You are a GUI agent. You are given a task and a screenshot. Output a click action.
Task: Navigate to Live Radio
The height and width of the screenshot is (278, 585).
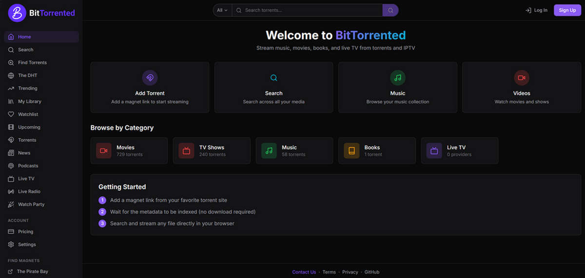[x=41, y=192]
